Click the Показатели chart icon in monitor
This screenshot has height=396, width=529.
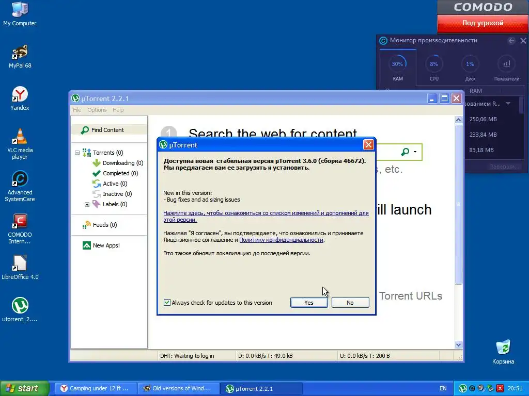506,63
